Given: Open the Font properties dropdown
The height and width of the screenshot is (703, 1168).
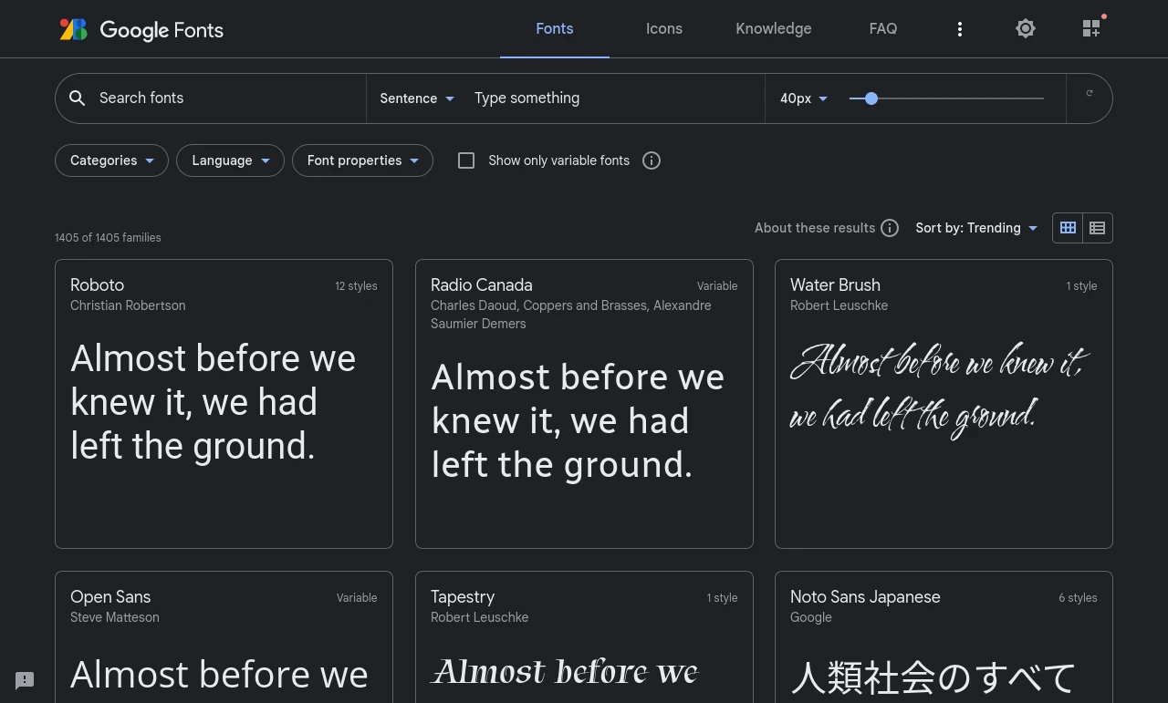Looking at the screenshot, I should coord(362,160).
